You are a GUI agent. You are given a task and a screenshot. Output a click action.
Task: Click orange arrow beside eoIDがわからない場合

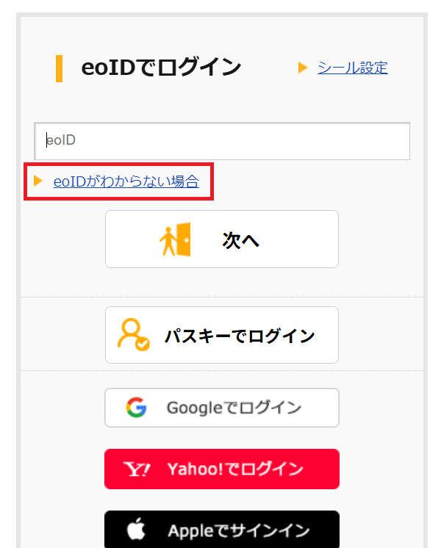[x=37, y=181]
